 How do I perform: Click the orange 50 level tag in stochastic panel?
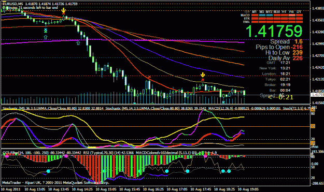point(313,126)
